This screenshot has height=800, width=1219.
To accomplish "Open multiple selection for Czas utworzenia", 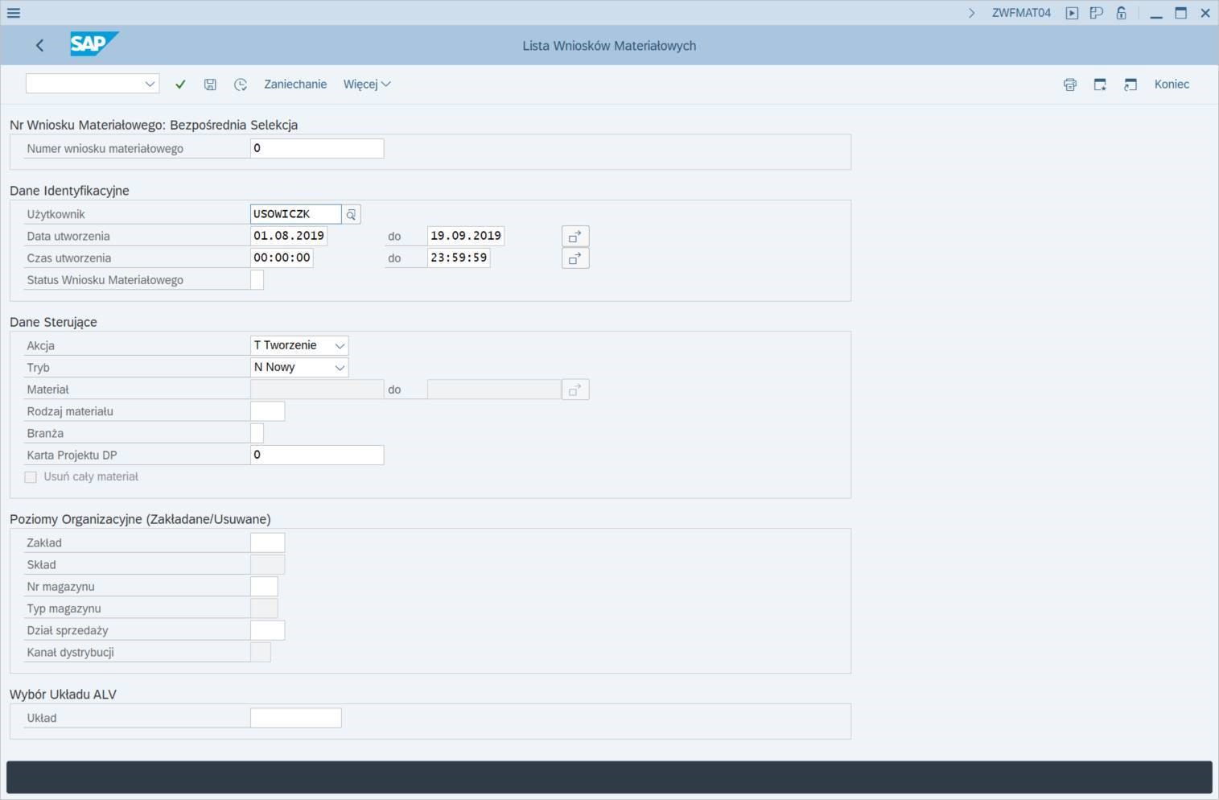I will click(574, 258).
